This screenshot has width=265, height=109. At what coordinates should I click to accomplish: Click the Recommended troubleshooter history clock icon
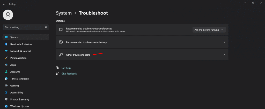point(61,42)
